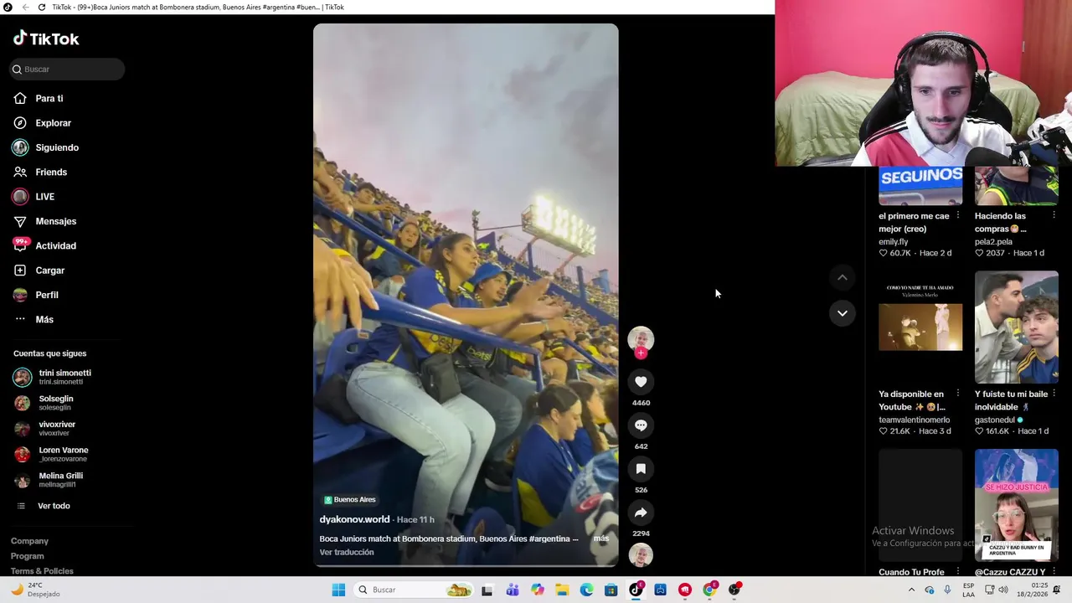Reload the page with browser refresh icon
This screenshot has width=1072, height=603.
tap(41, 7)
